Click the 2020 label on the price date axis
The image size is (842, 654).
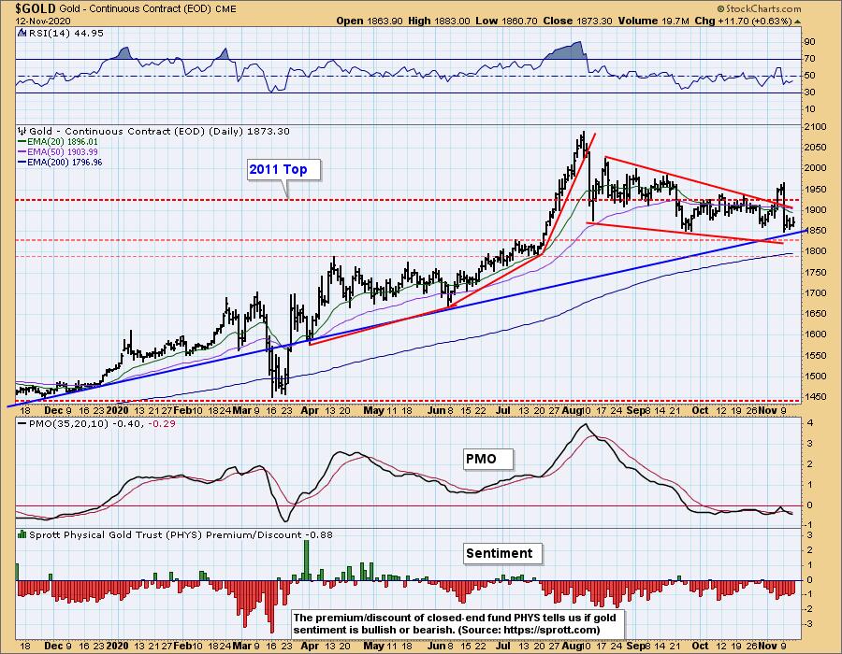coord(118,411)
